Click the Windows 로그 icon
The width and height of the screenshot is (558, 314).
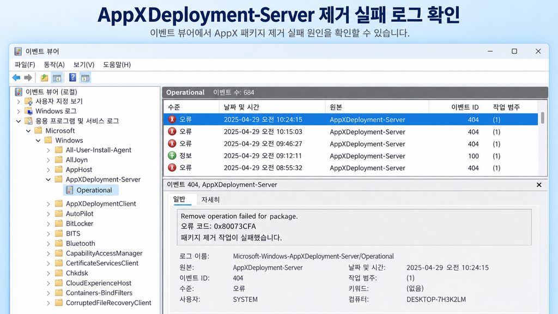[28, 111]
